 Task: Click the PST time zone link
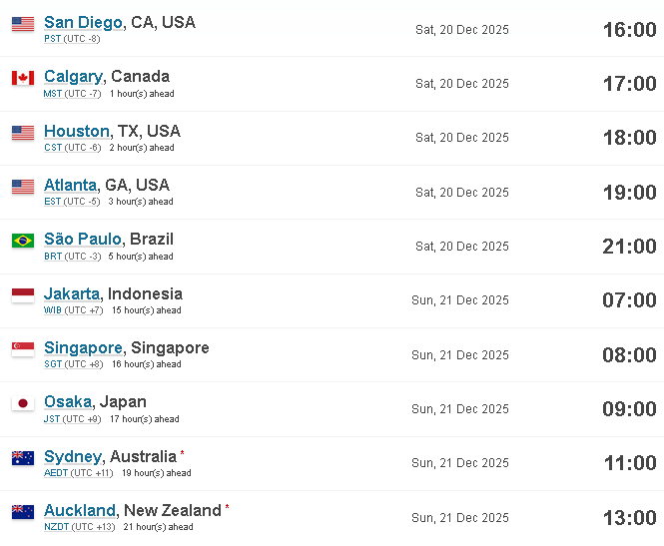pos(53,39)
